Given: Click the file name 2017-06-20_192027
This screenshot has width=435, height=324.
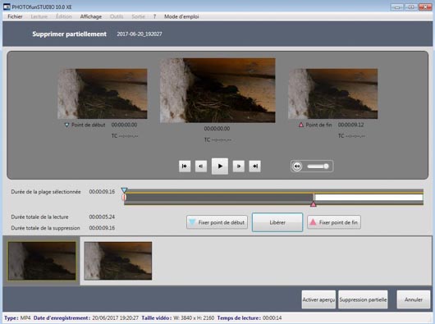Looking at the screenshot, I should (x=140, y=34).
